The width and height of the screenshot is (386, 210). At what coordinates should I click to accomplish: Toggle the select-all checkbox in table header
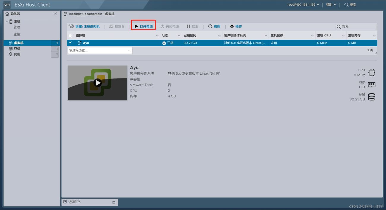(x=70, y=36)
